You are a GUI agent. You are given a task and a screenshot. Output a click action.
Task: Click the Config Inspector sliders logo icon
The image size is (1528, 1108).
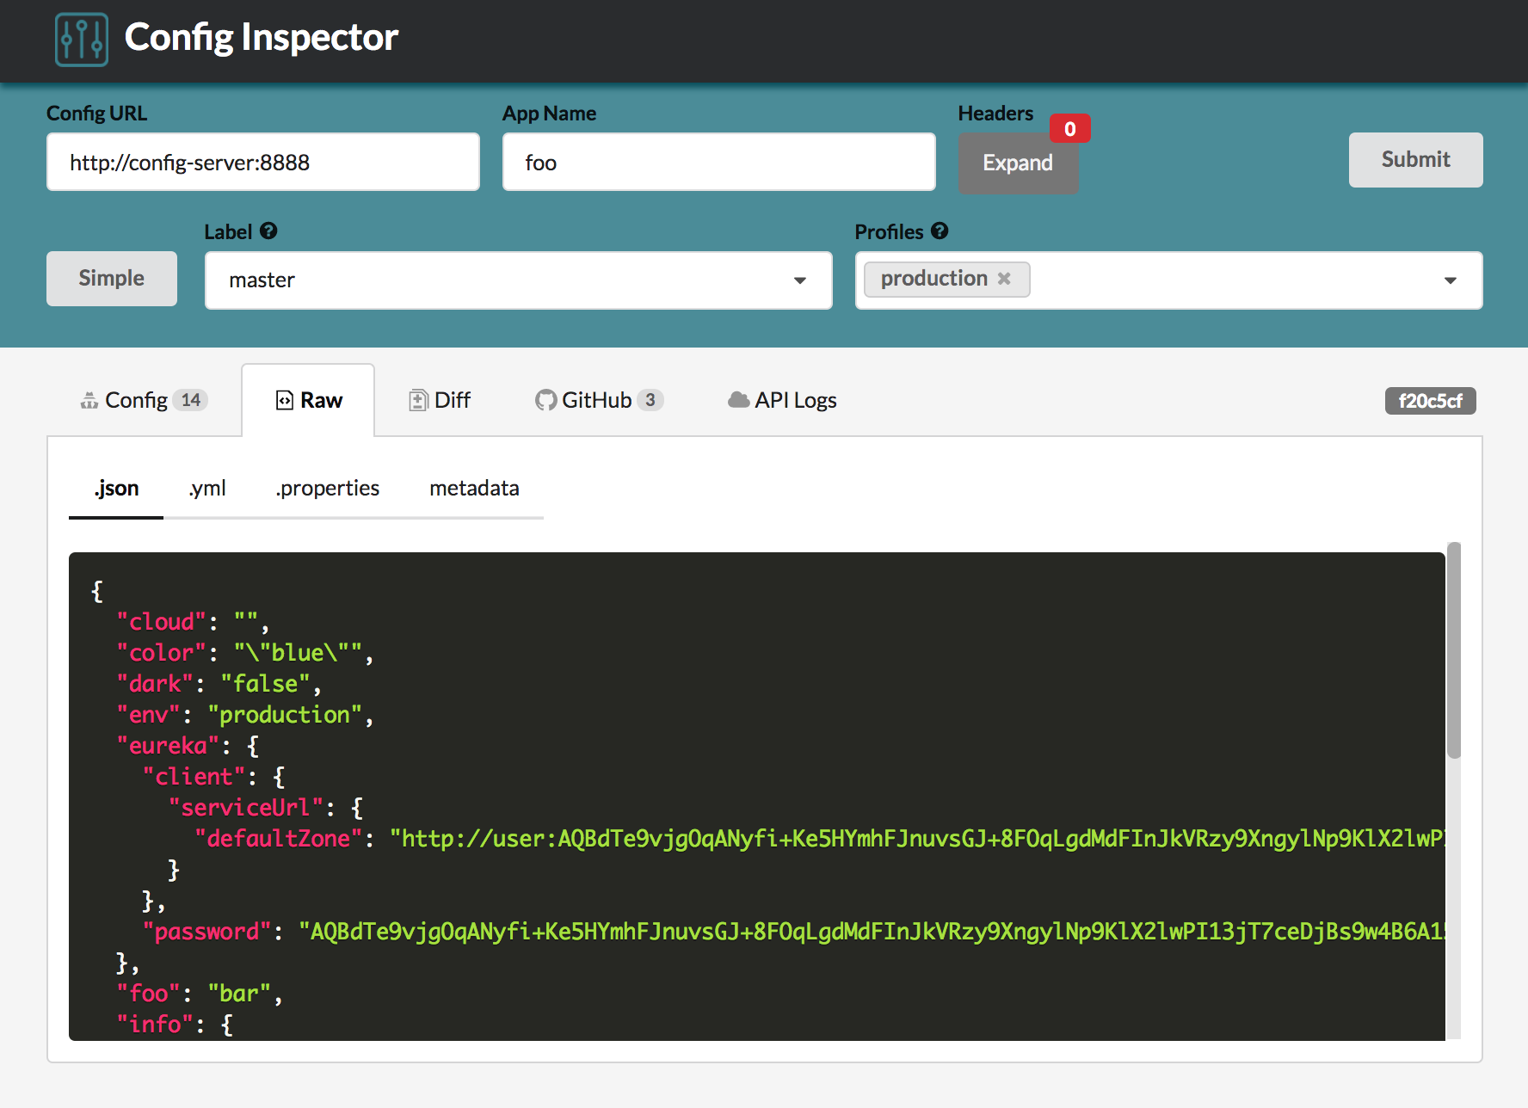[x=82, y=38]
